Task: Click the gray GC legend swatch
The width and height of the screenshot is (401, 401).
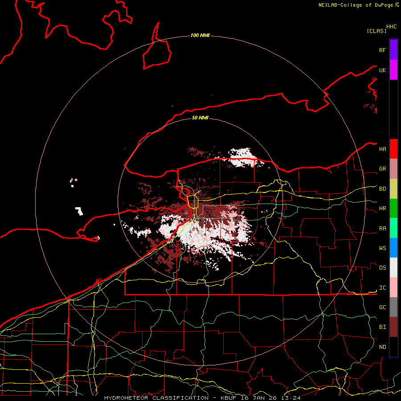Action: click(x=393, y=307)
